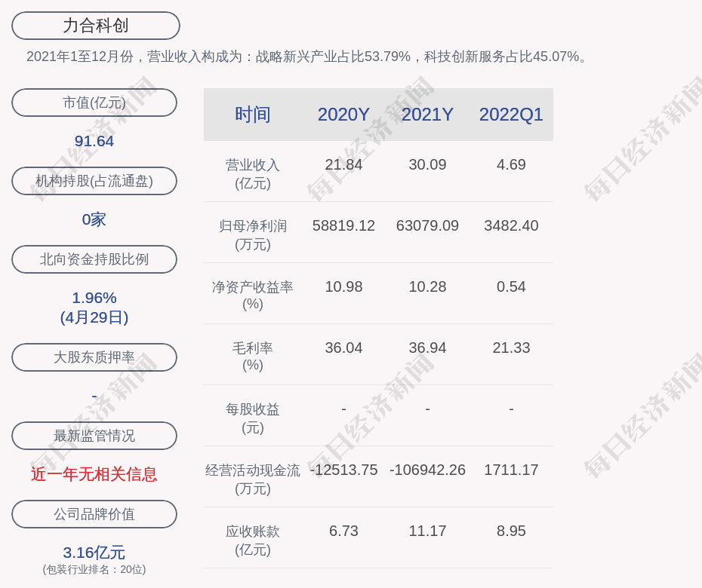
Task: Select the 应收账款(亿元) row label
Action: (x=253, y=541)
